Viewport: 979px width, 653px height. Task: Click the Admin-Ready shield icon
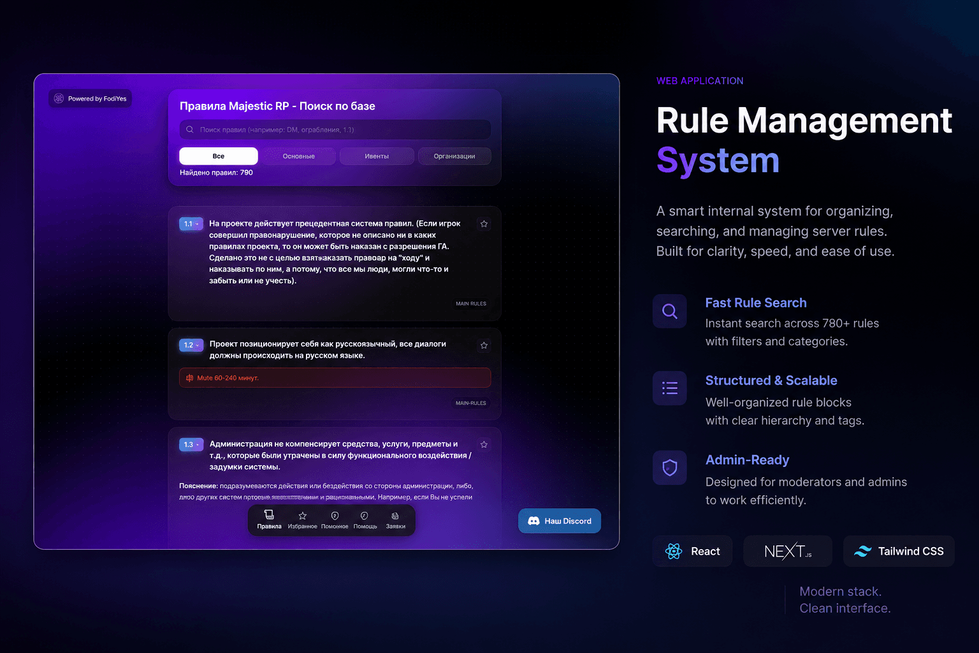point(669,468)
